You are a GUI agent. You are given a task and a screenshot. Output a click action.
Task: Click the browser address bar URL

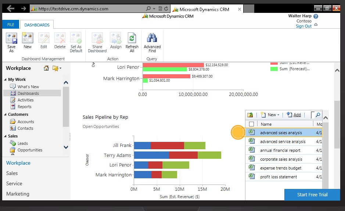73,9
